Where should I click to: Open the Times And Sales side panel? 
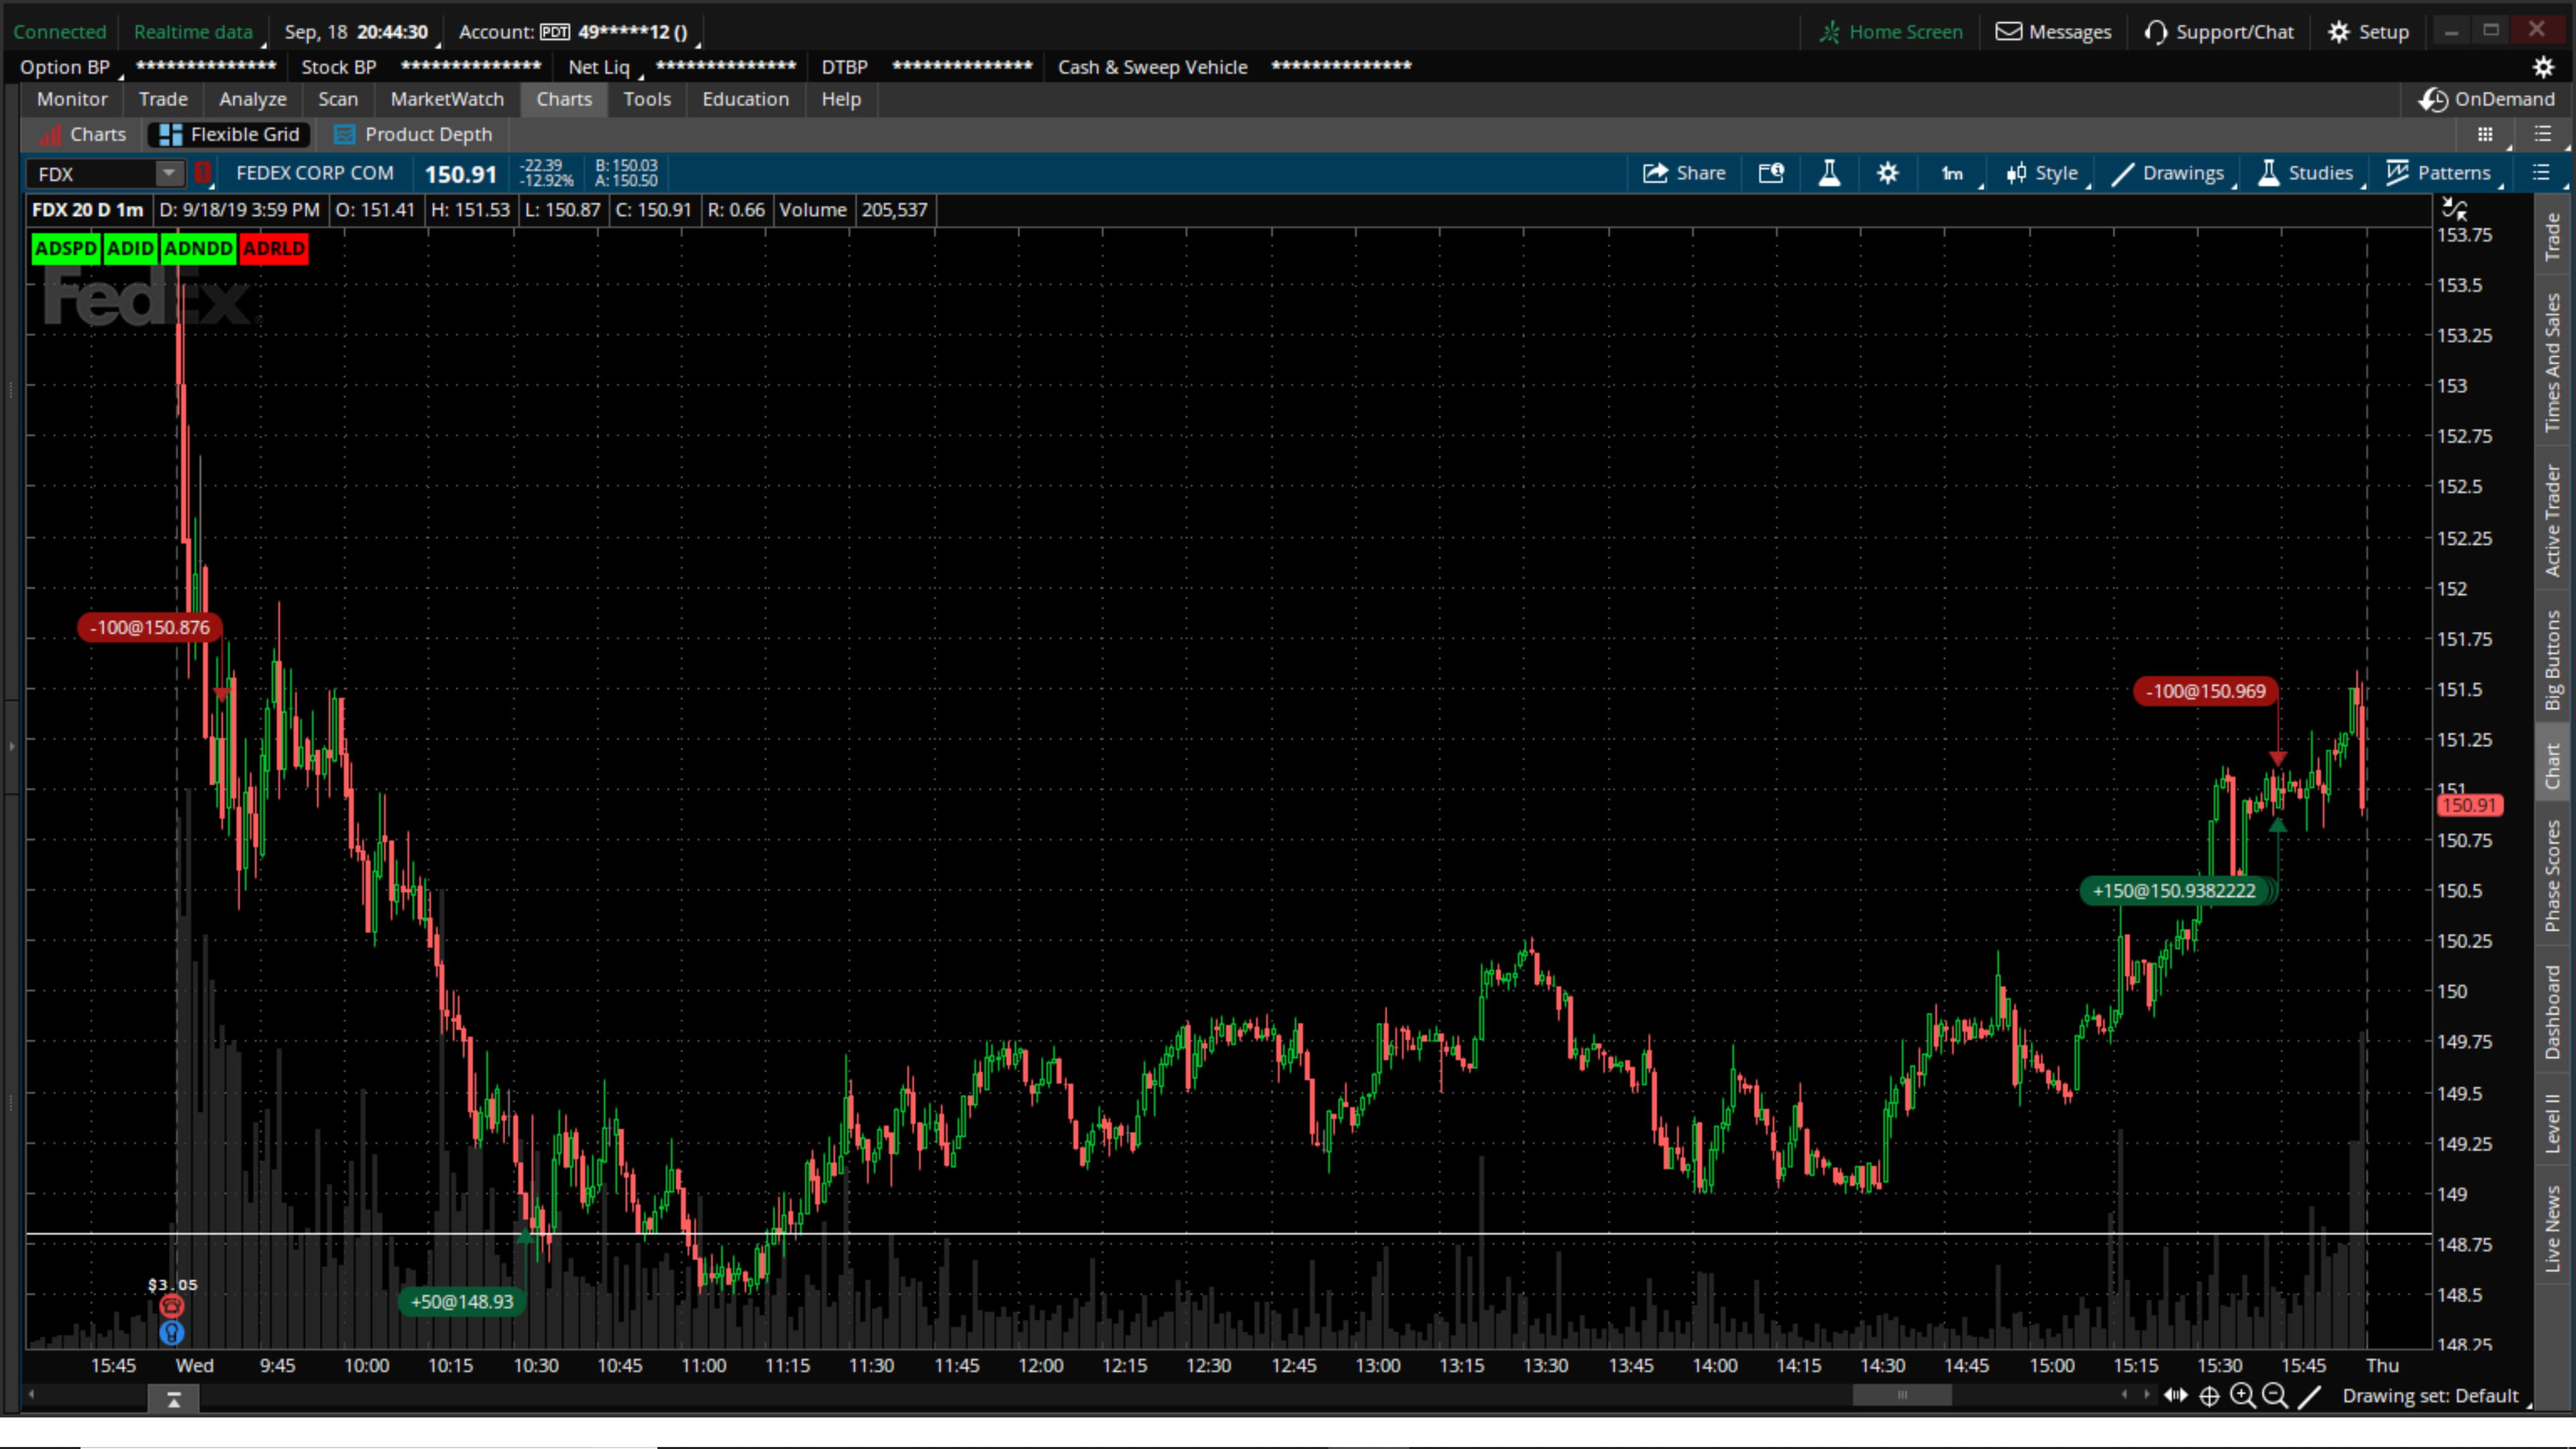[x=2553, y=361]
